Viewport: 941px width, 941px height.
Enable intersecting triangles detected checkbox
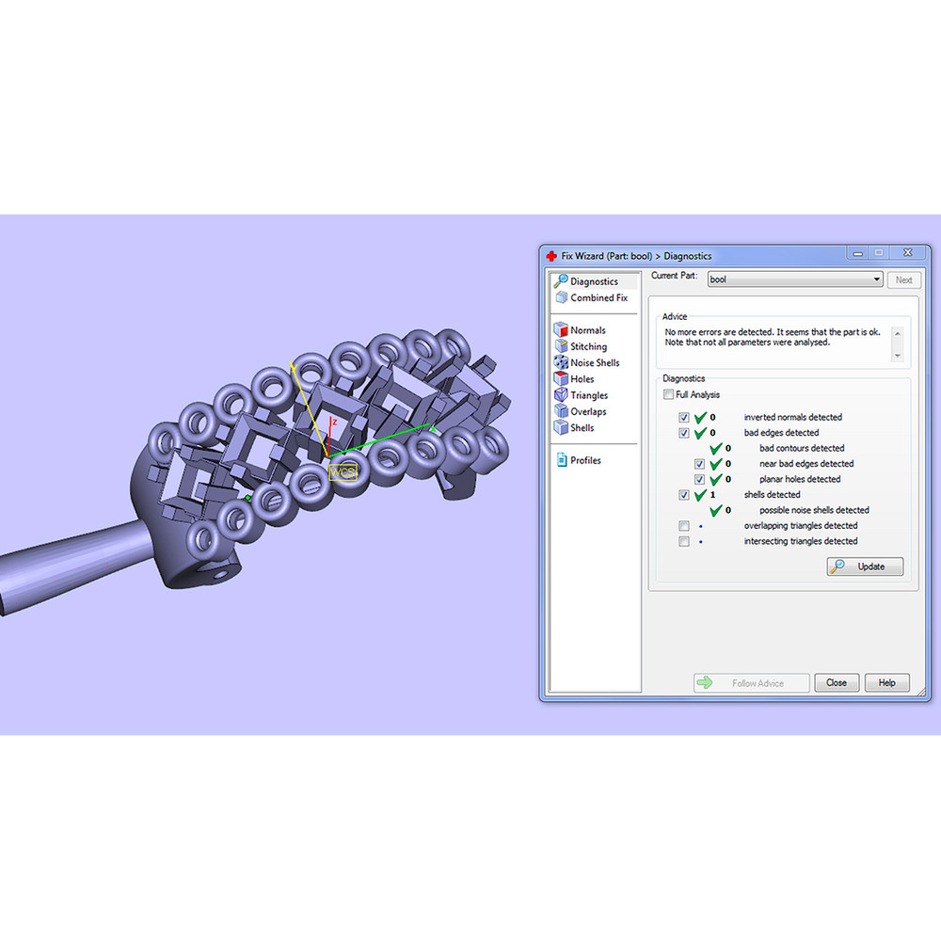coord(683,542)
